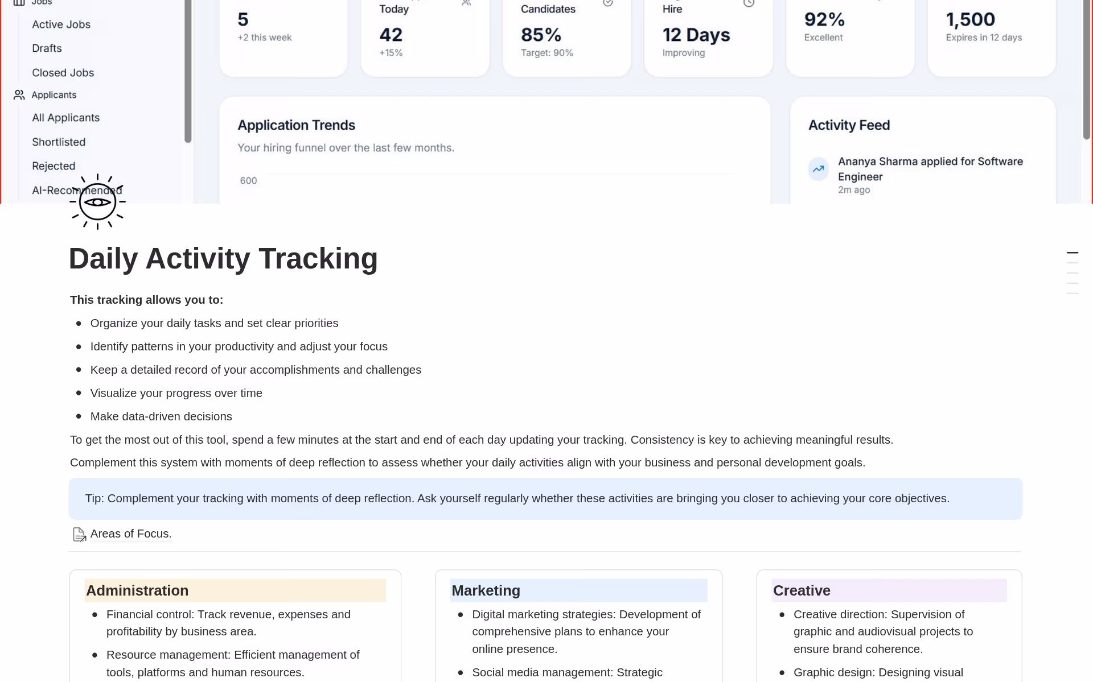Open Drafts under Jobs
Image resolution: width=1093 pixels, height=682 pixels.
[x=46, y=48]
